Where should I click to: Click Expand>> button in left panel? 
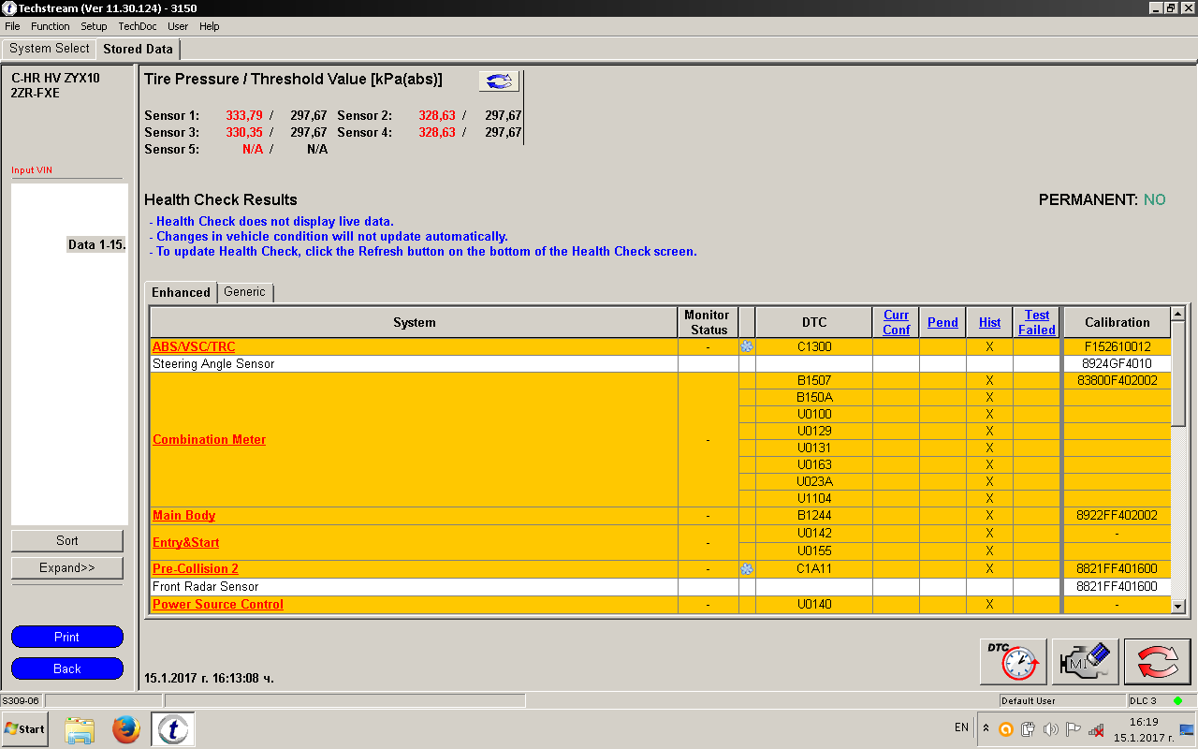[67, 568]
